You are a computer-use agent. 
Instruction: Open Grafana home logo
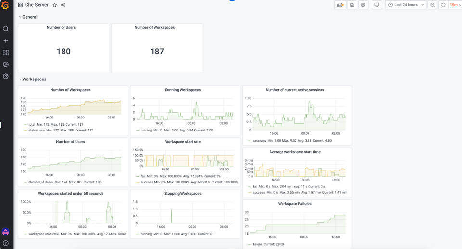pos(5,5)
